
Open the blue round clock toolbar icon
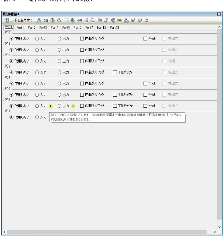73,21
